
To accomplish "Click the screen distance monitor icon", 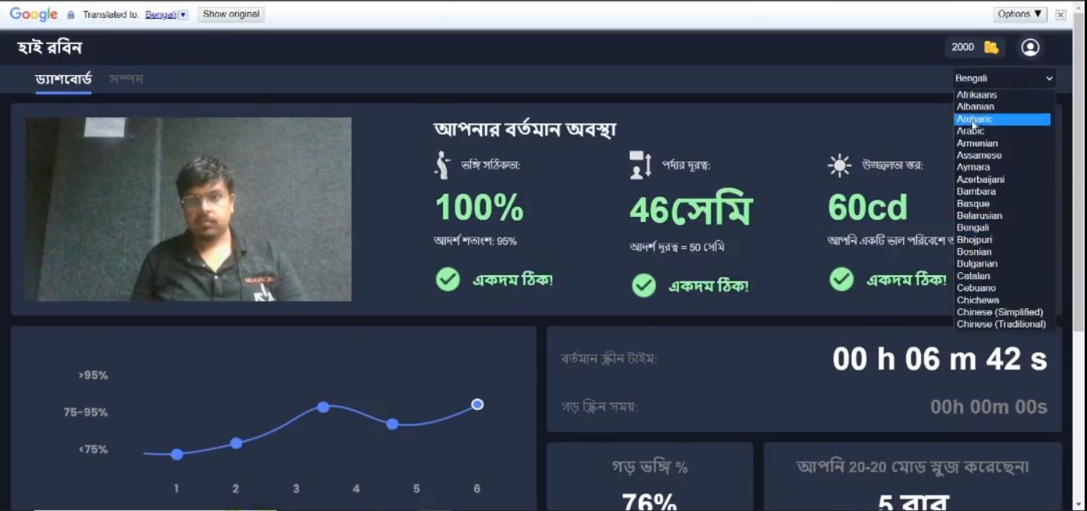I will tap(640, 165).
